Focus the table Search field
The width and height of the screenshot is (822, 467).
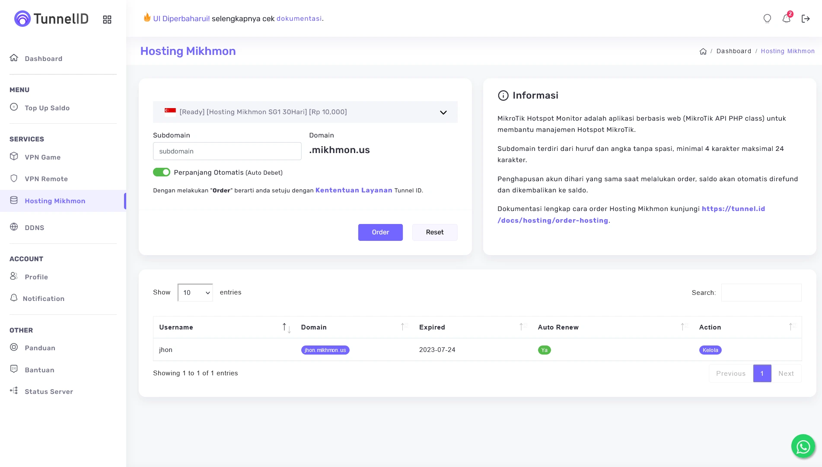761,293
